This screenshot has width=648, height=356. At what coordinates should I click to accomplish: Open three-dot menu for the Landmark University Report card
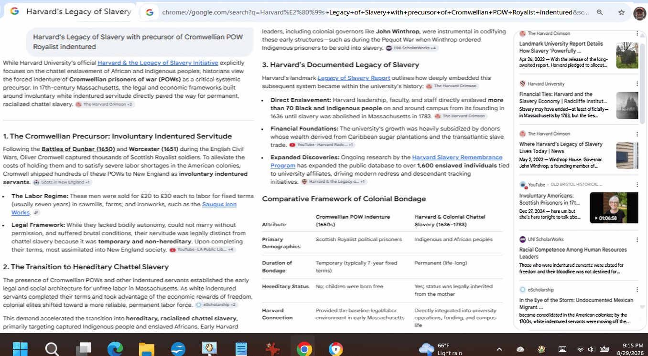[637, 33]
